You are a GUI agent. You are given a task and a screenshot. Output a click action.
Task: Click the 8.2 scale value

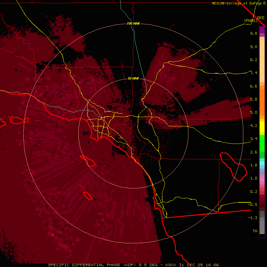coord(254,60)
